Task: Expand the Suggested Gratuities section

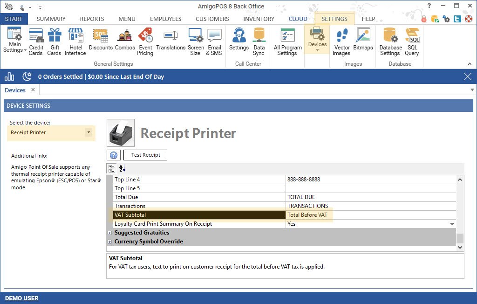Action: click(x=110, y=233)
